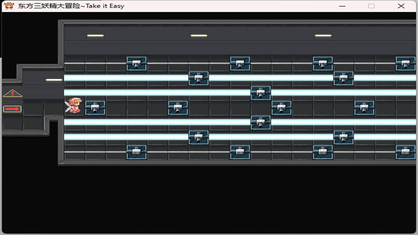Image resolution: width=418 pixels, height=235 pixels.
Task: Click the leftmost turret on the top wall rail
Action: 137,64
